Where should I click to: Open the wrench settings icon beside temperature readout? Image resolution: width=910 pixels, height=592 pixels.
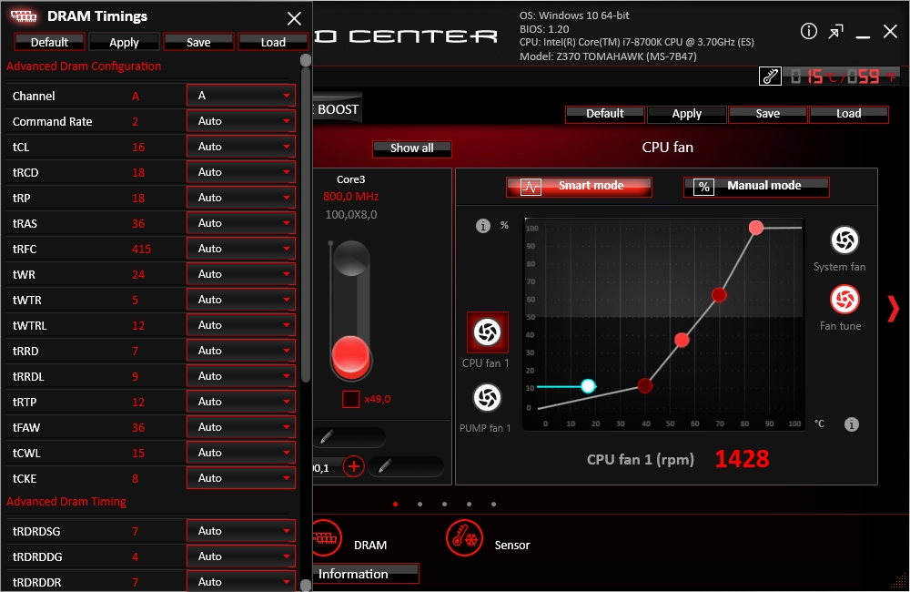click(770, 77)
